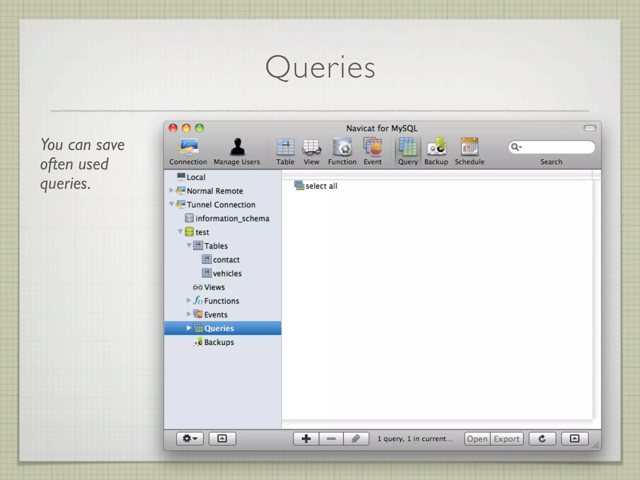
Task: Select the information_schema database
Action: (x=232, y=218)
